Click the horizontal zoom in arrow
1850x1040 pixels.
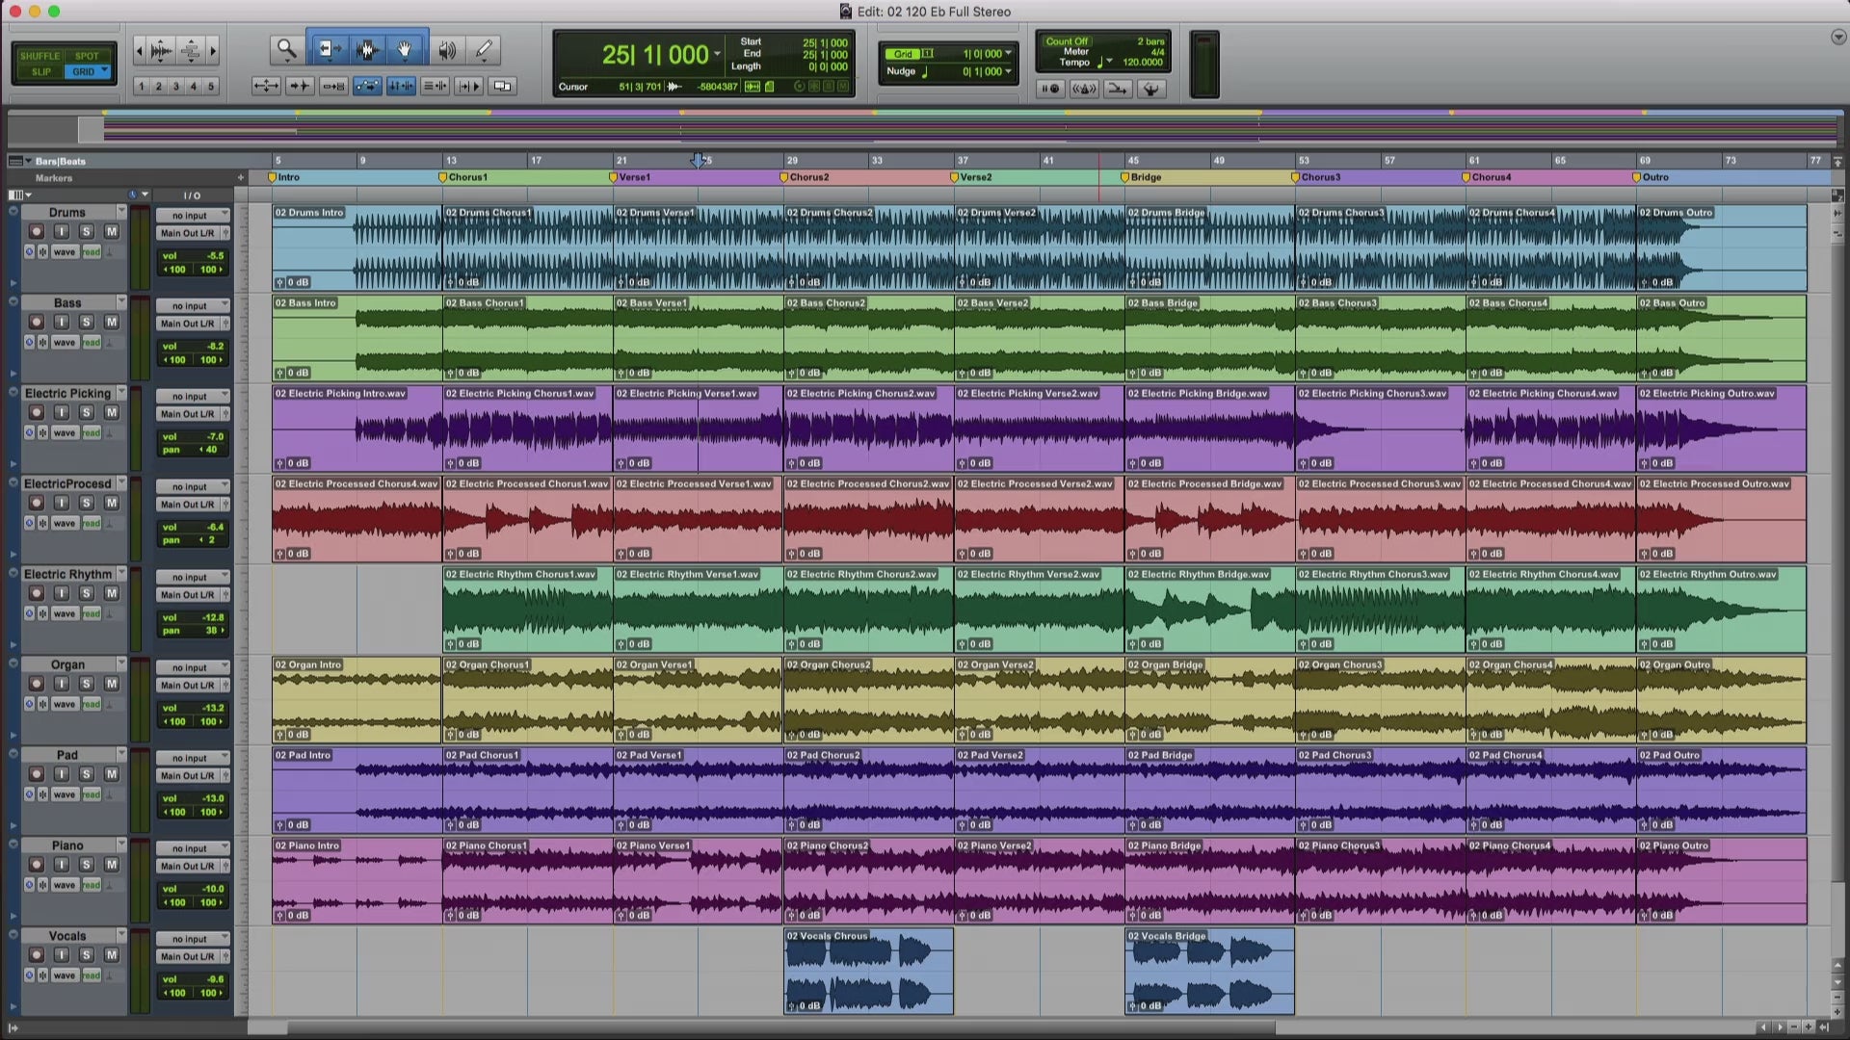[213, 50]
